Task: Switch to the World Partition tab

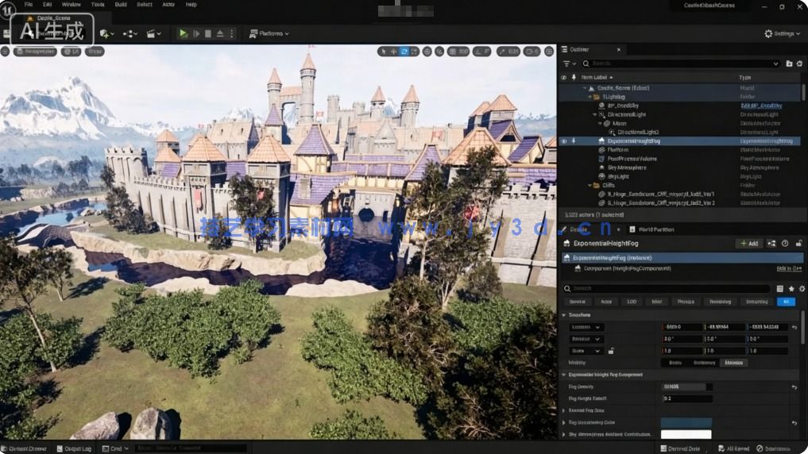Action: coord(651,229)
